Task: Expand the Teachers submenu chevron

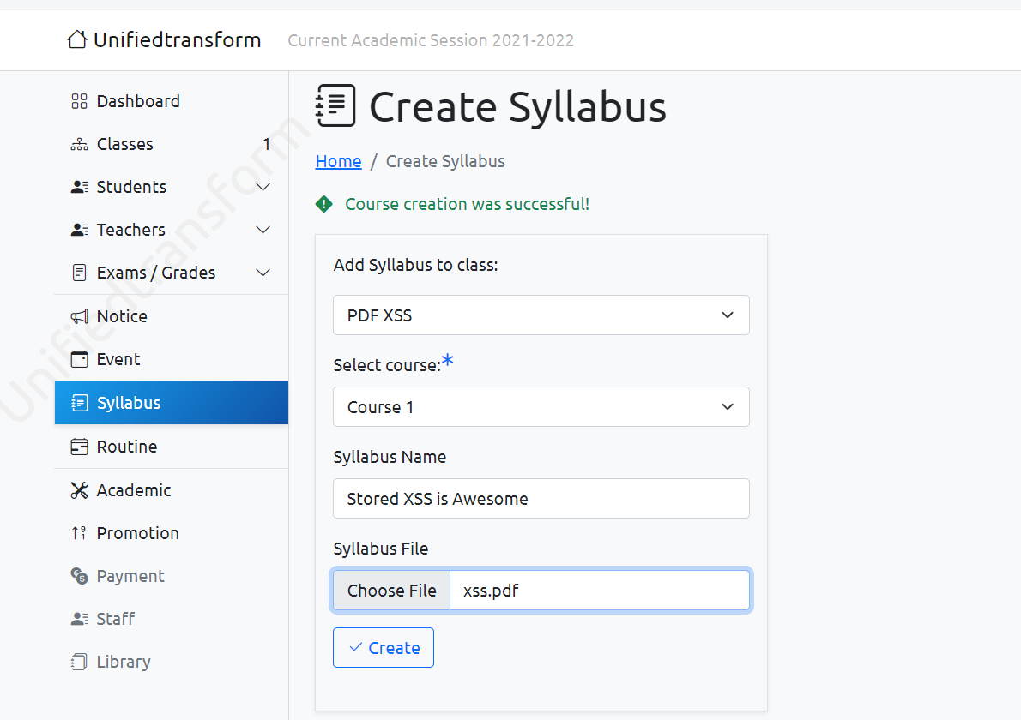Action: [263, 231]
